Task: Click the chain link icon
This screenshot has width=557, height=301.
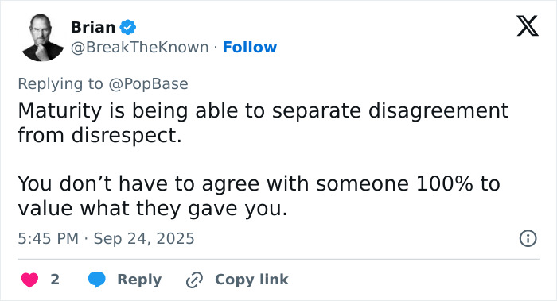Action: pos(194,280)
